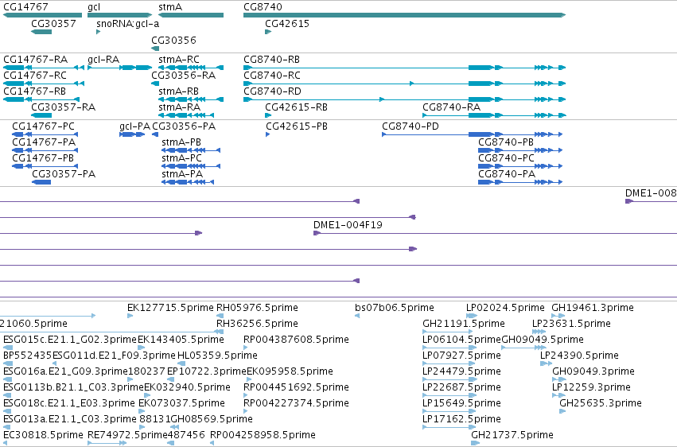Screen dimensions: 677x447
Task: Click protein stmA-PC label
Action: click(181, 158)
